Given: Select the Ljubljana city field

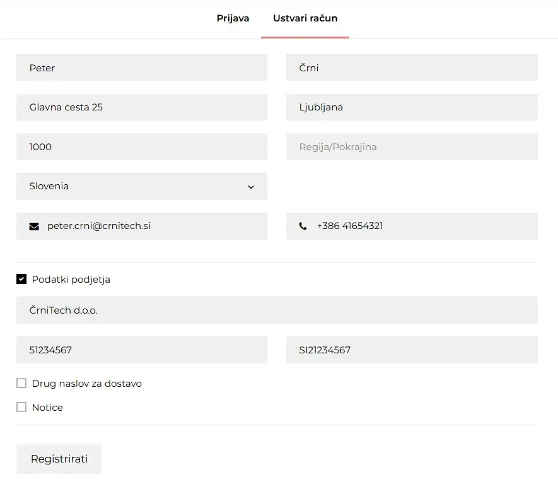Looking at the screenshot, I should click(412, 107).
